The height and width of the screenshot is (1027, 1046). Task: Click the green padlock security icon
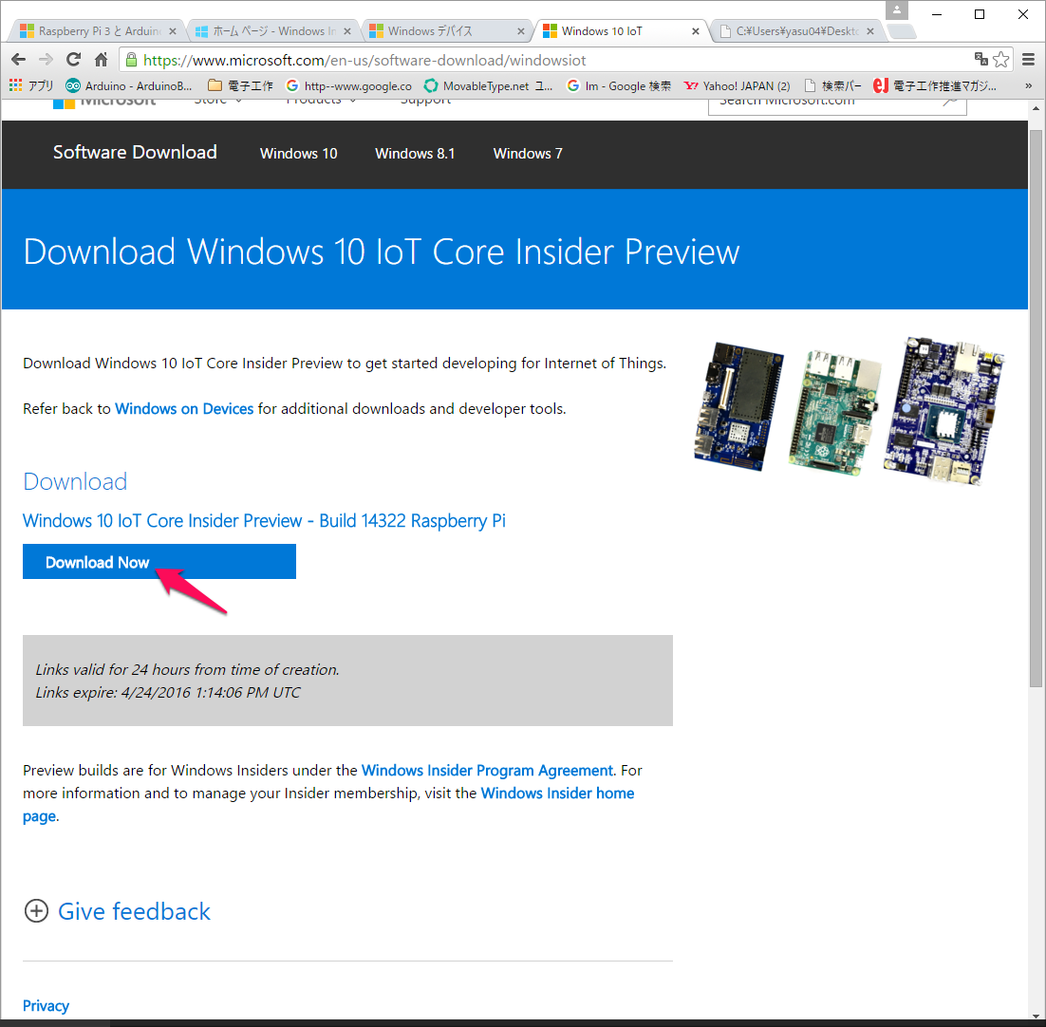coord(131,60)
